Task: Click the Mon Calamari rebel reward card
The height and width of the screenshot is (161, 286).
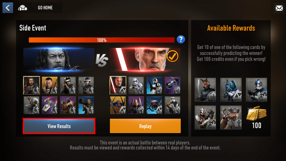Action: (x=231, y=118)
